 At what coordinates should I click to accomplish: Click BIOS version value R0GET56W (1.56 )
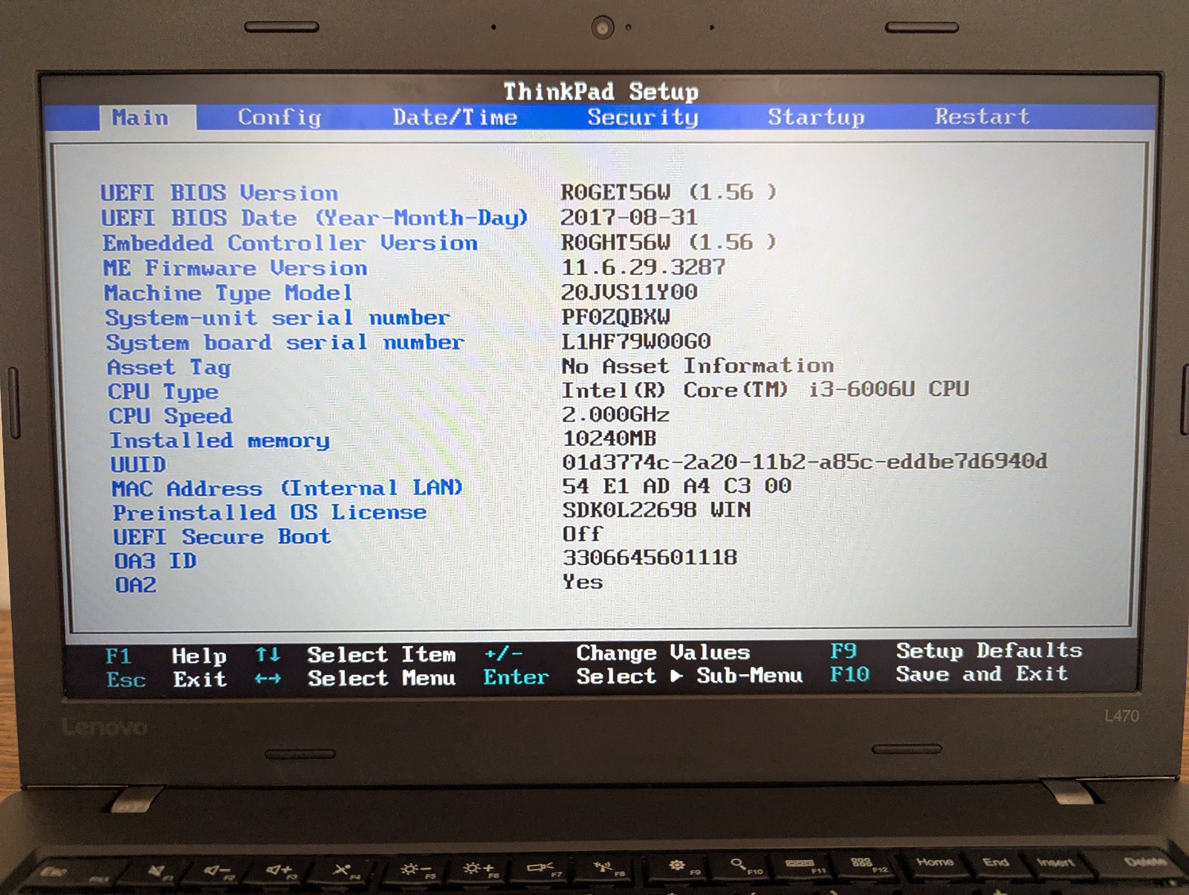click(669, 193)
